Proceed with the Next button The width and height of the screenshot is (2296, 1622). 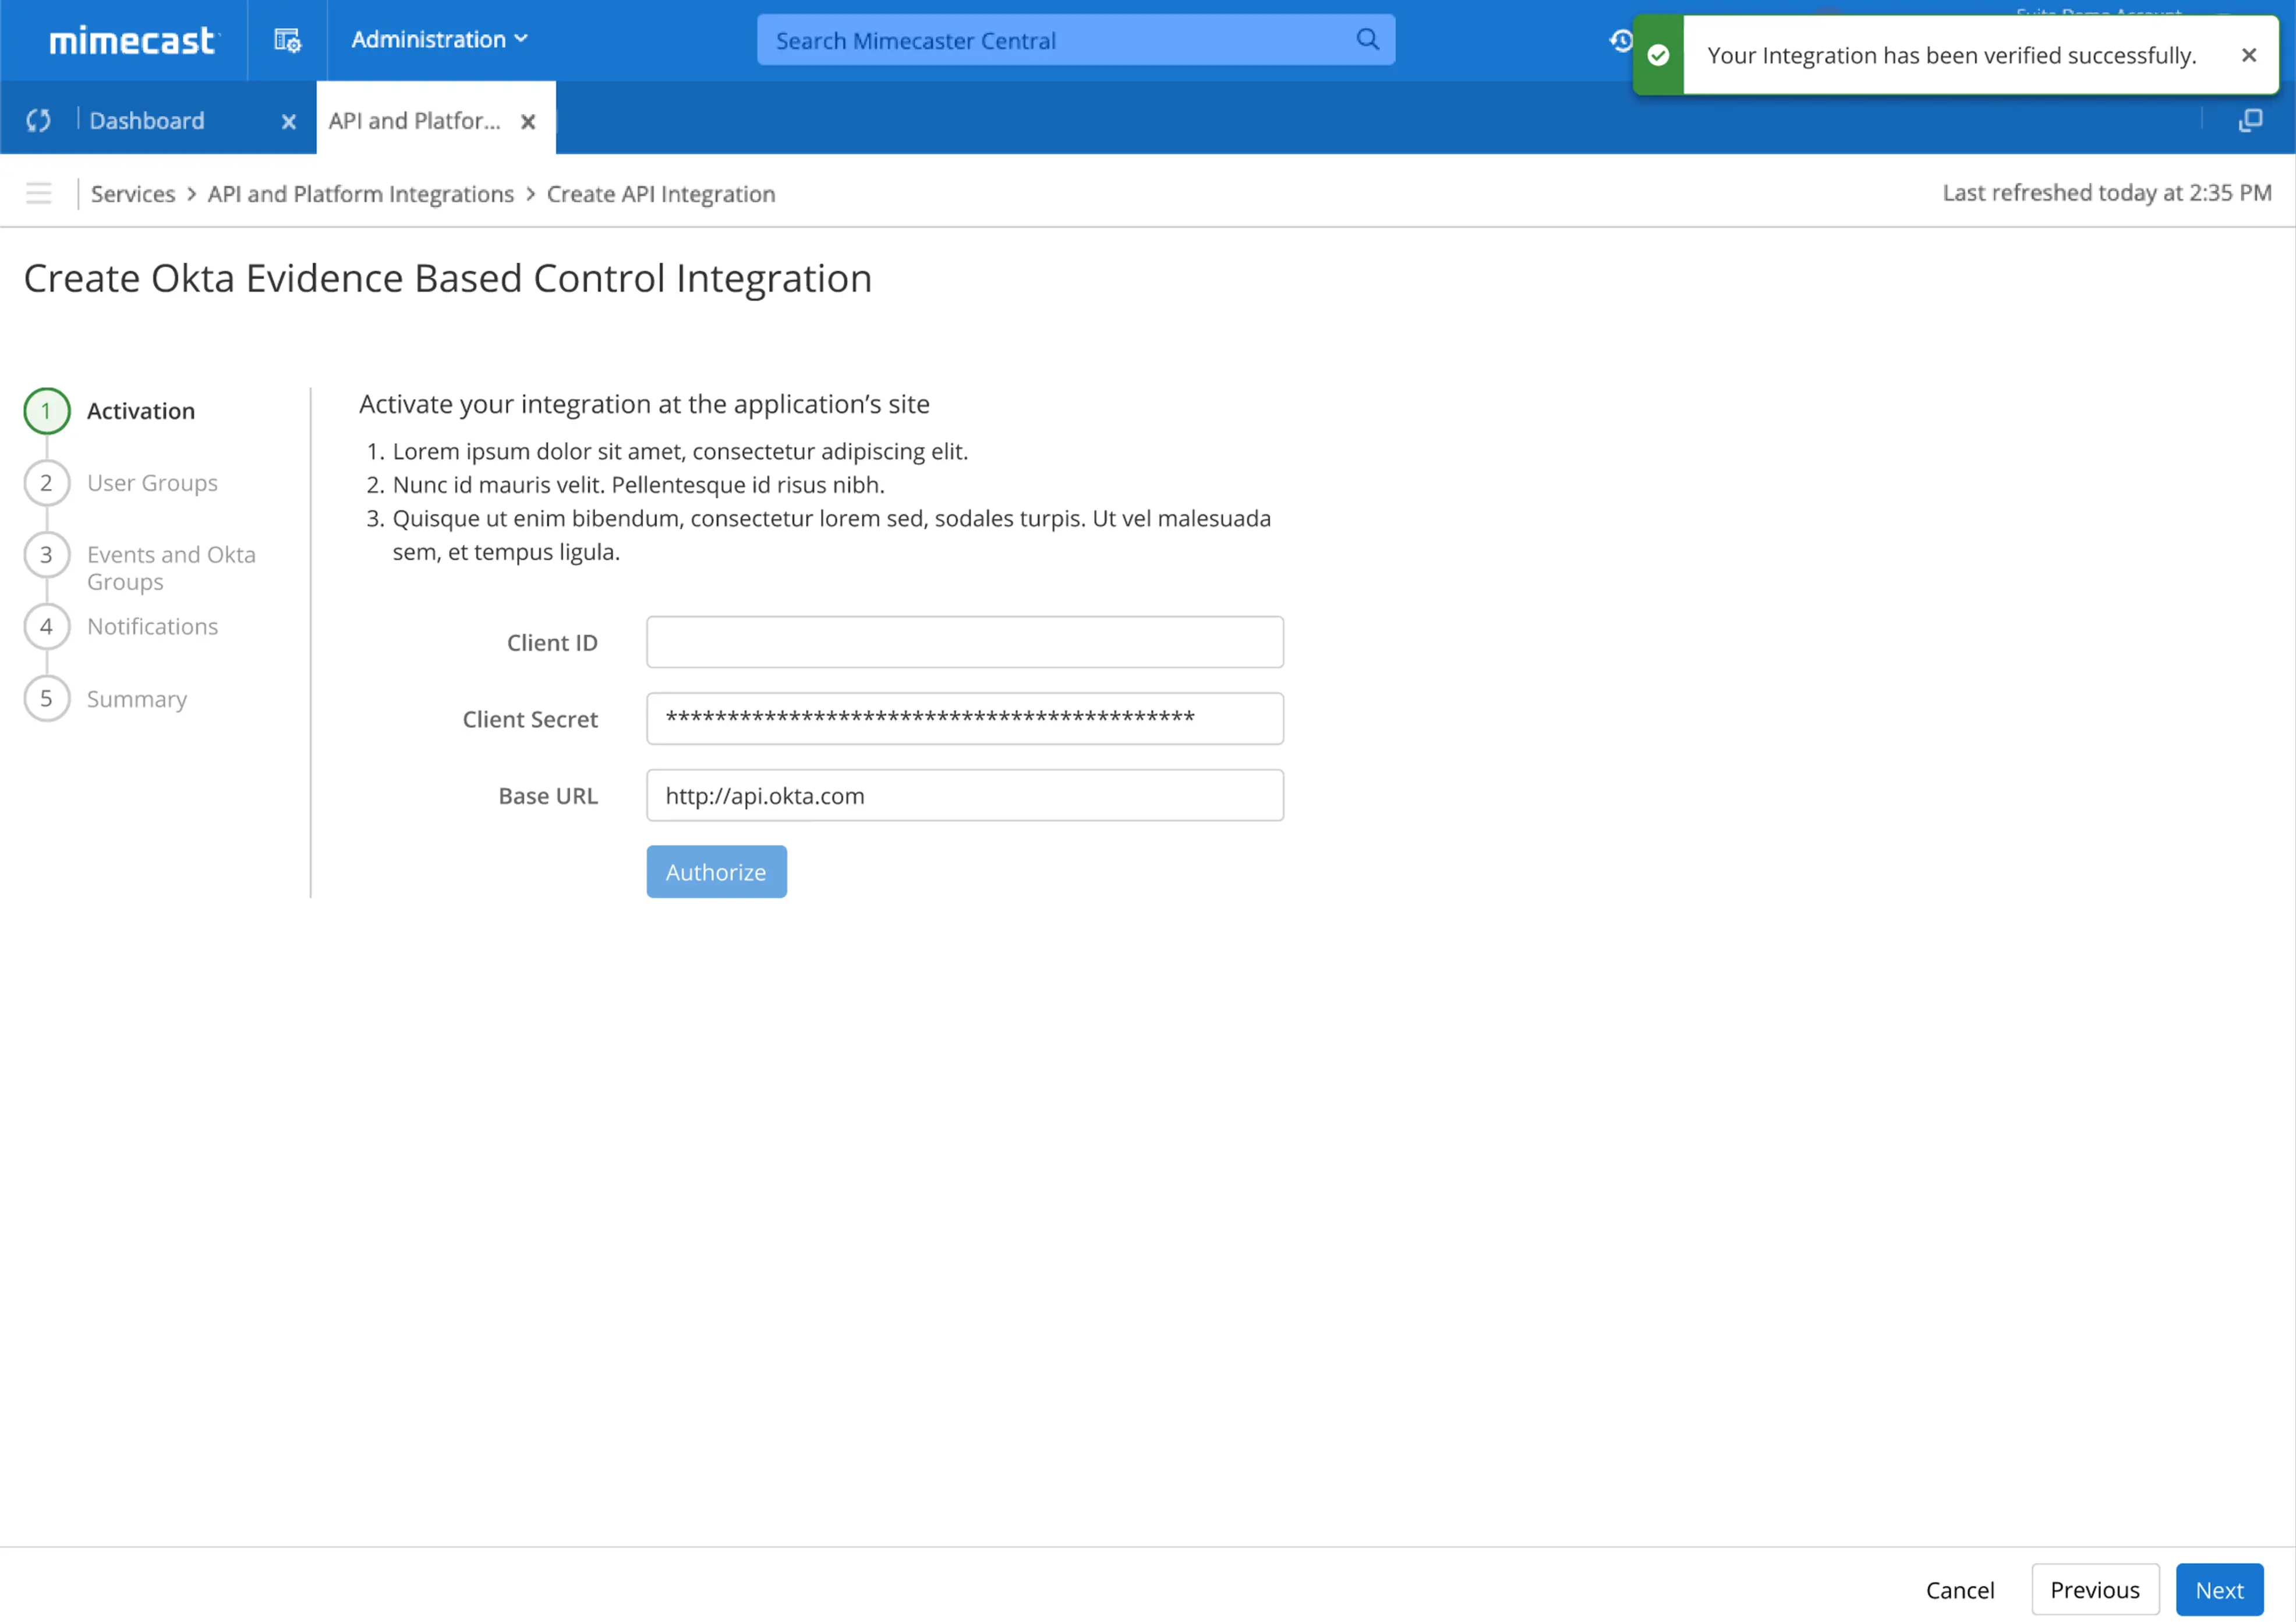pos(2219,1589)
